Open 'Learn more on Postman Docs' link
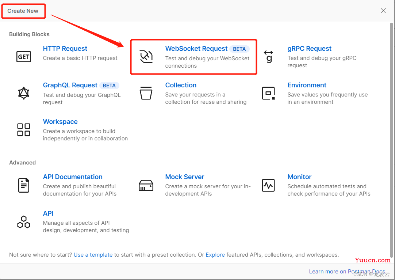The image size is (395, 280). coord(347,272)
